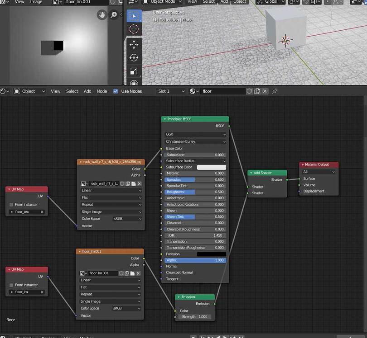Screen dimensions: 367x338
Task: Open the material browse sphere icon
Action: [194, 91]
